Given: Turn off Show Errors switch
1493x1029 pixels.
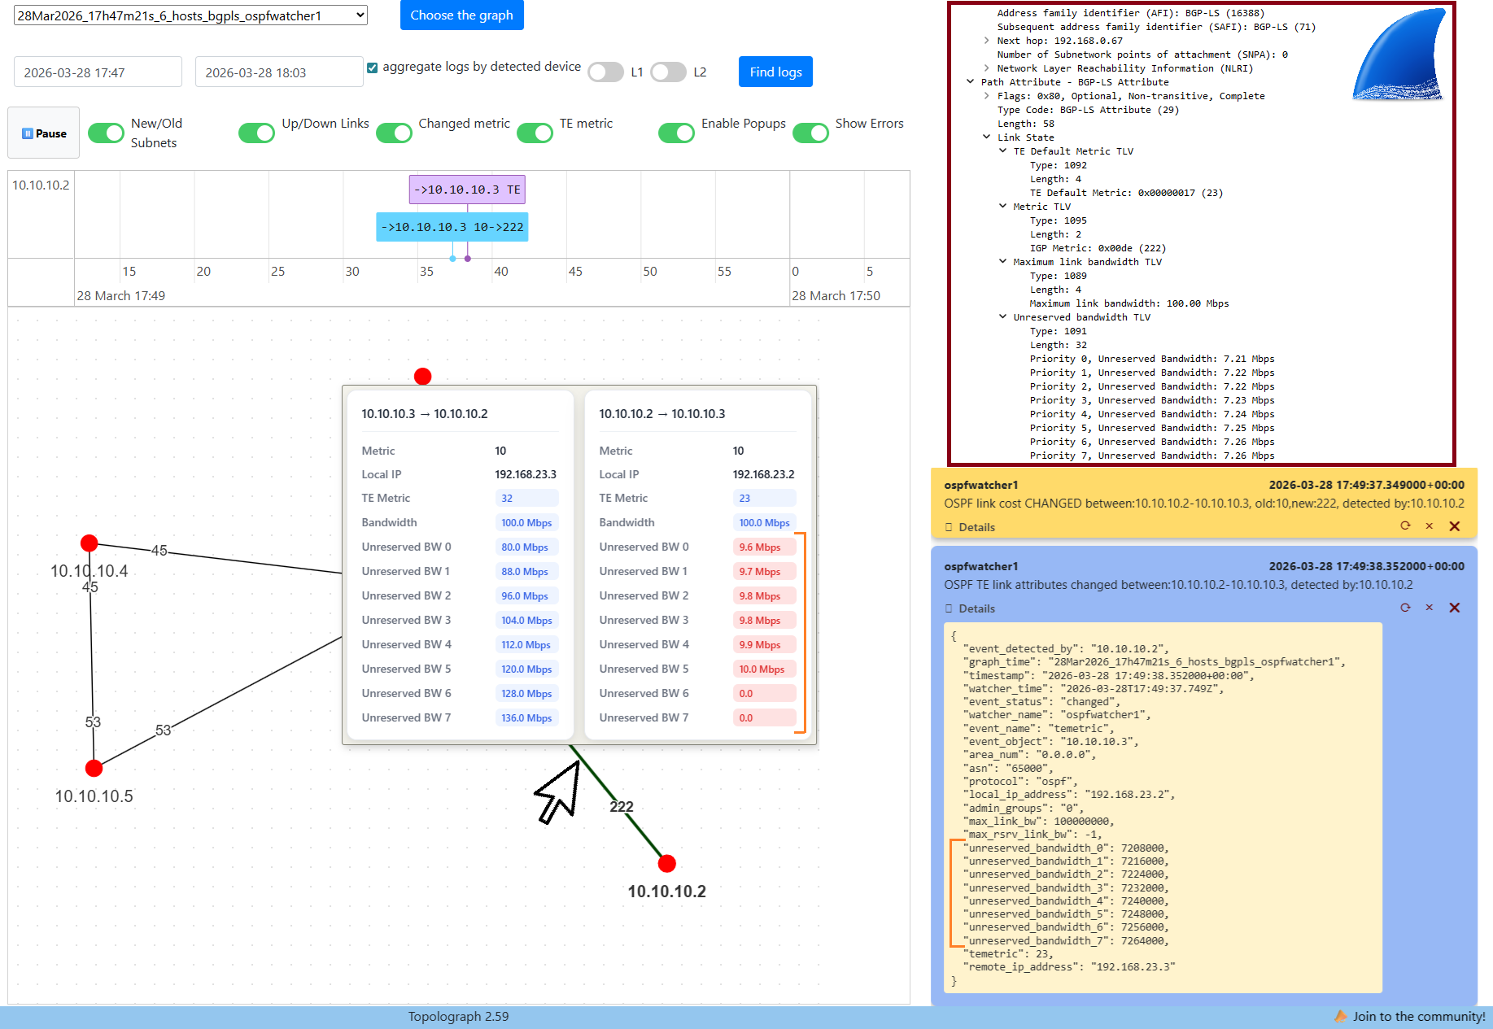Looking at the screenshot, I should coord(810,133).
